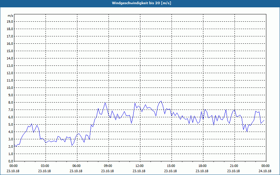Select the 13,0 y-axis tick label
The width and height of the screenshot is (280, 175).
(x=10, y=66)
